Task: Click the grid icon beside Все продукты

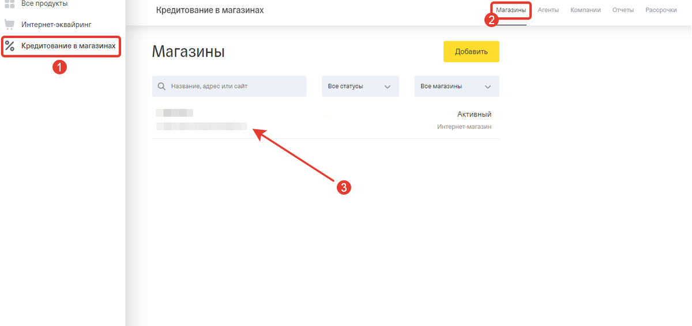Action: [9, 4]
